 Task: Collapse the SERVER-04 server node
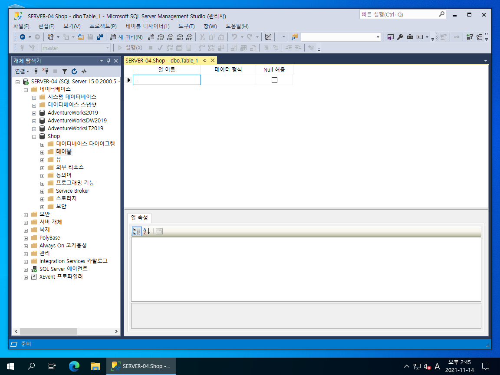click(x=18, y=82)
